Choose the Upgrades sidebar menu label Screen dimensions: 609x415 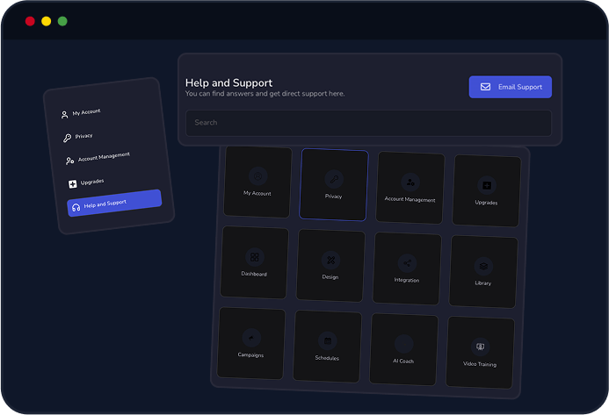coord(92,182)
